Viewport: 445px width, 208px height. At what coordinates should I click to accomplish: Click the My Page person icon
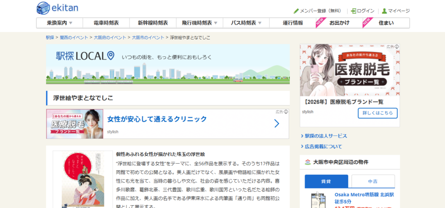coord(384,11)
